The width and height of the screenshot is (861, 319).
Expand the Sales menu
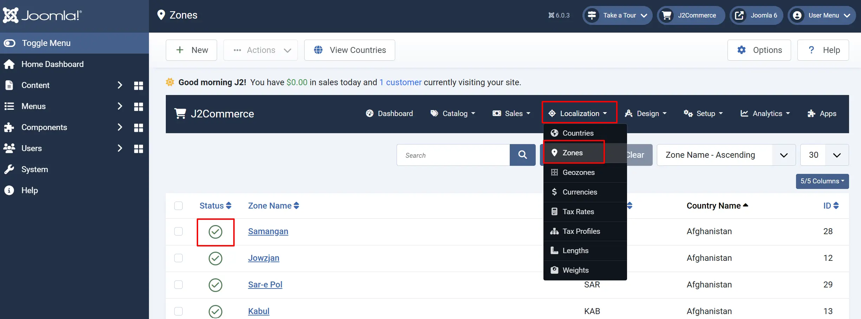pos(511,114)
